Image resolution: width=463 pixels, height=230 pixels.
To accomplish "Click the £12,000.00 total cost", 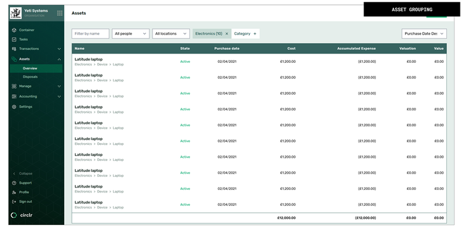I will [x=286, y=218].
